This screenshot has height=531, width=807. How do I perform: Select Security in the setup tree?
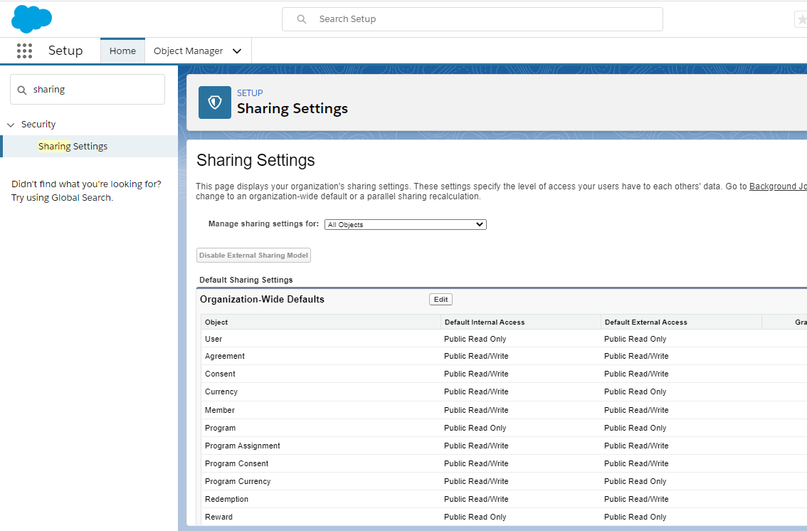click(38, 125)
